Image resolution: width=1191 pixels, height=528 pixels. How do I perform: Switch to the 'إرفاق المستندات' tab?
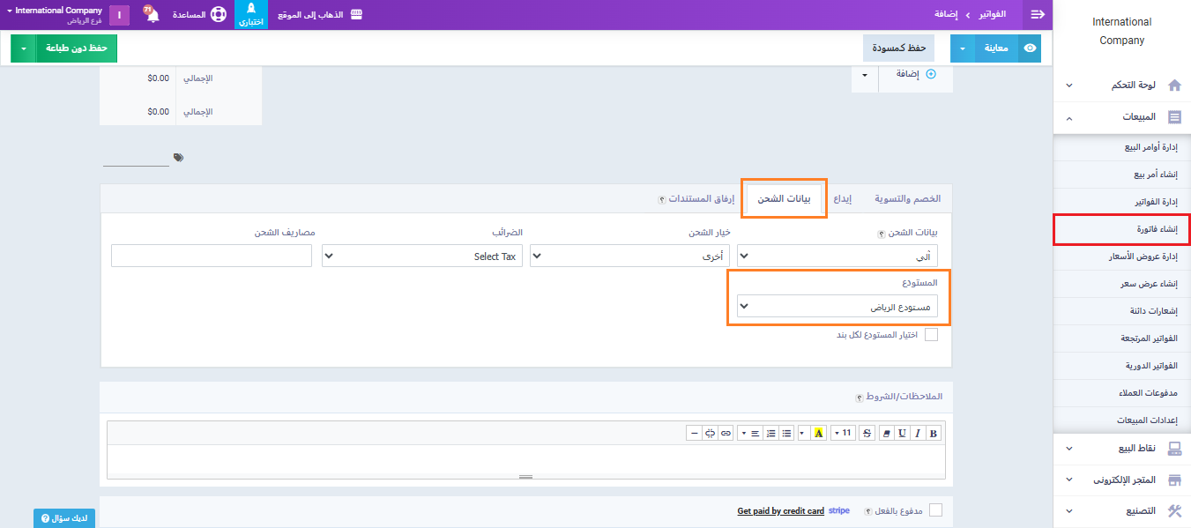coord(701,198)
